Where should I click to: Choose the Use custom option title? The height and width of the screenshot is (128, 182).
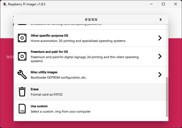coord(39,106)
